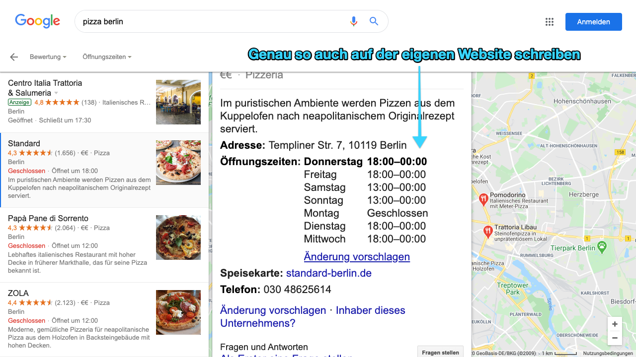
Task: View ZOLA pizza photo thumbnail
Action: [178, 312]
